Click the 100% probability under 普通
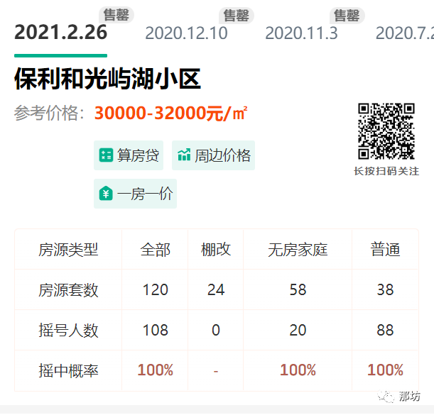Screen dimensions: 434x415 [385, 370]
